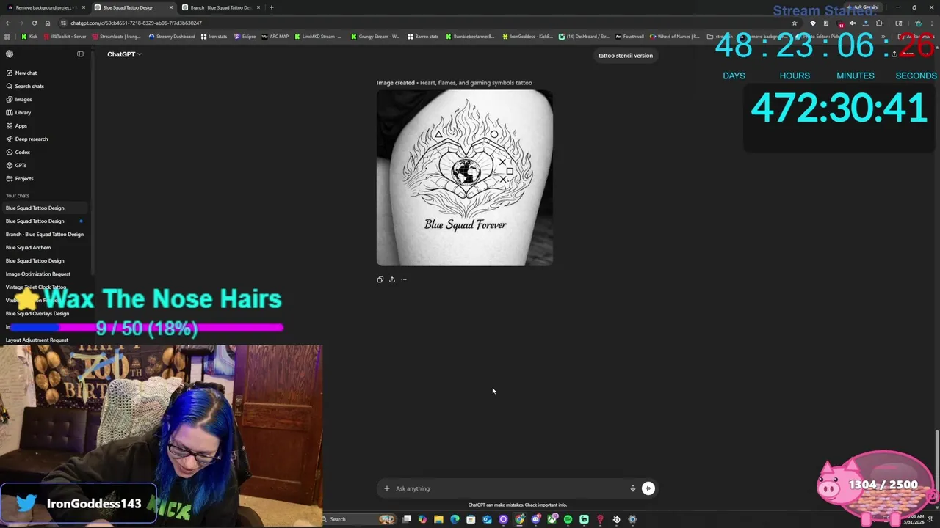Open Blue Squad Overlays Design chat
The height and width of the screenshot is (528, 940).
44,313
